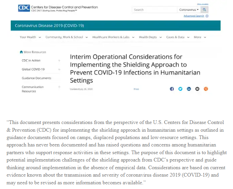
Task: Expand CDC in Action plus sign
Action: pos(59,60)
